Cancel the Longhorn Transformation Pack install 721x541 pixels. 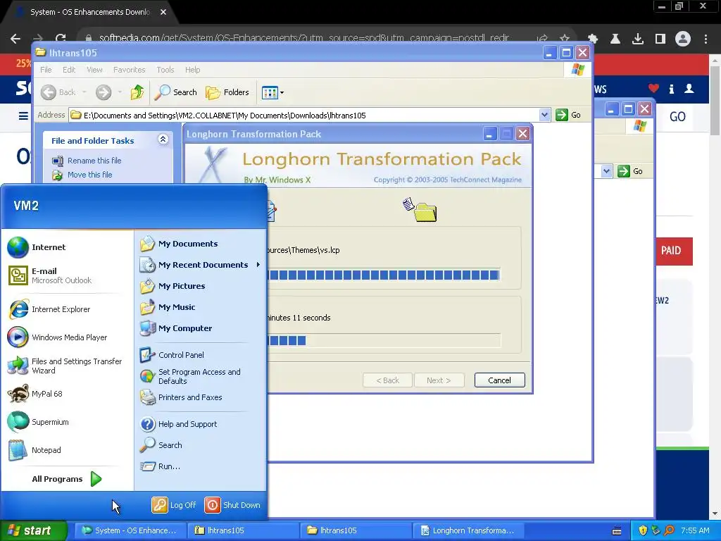(499, 380)
